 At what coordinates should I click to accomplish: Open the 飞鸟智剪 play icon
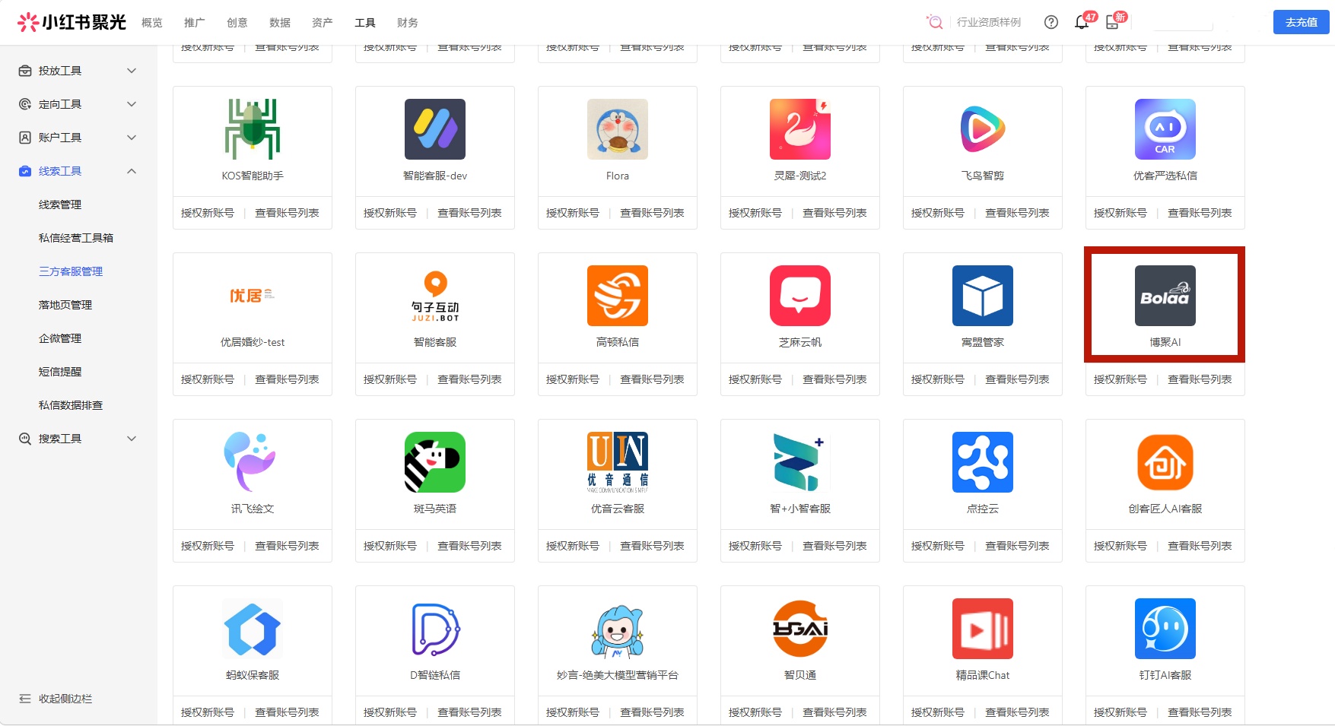983,129
